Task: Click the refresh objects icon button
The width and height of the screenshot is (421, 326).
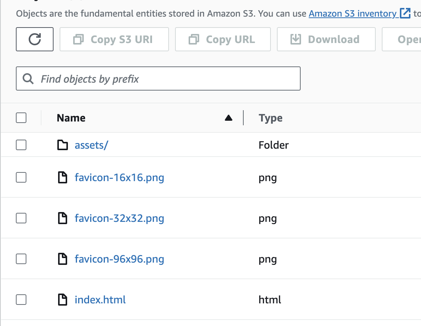Action: pos(35,39)
